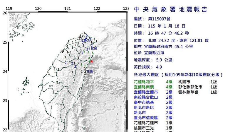235x132 pixels.
Task: Click the 臺北市信義區 2級 entry
Action: pyautogui.click(x=153, y=118)
